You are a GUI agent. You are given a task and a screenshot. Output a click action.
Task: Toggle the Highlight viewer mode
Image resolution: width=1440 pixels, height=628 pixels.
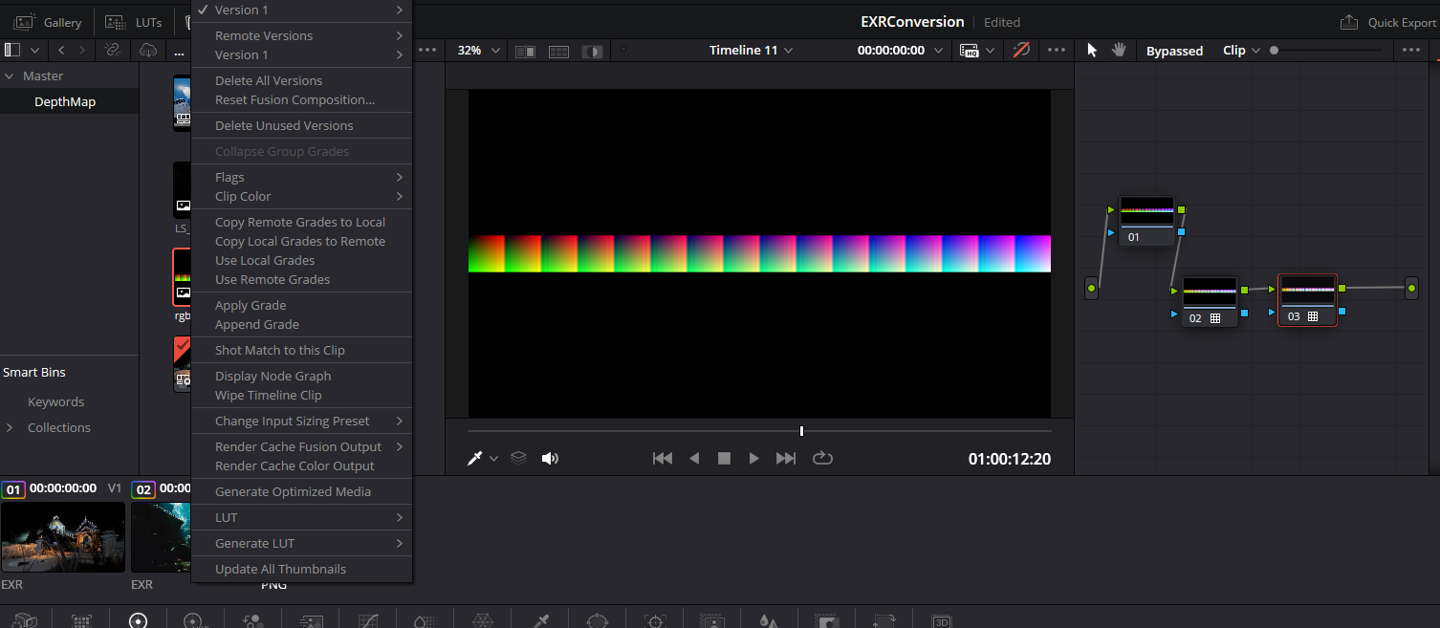593,51
